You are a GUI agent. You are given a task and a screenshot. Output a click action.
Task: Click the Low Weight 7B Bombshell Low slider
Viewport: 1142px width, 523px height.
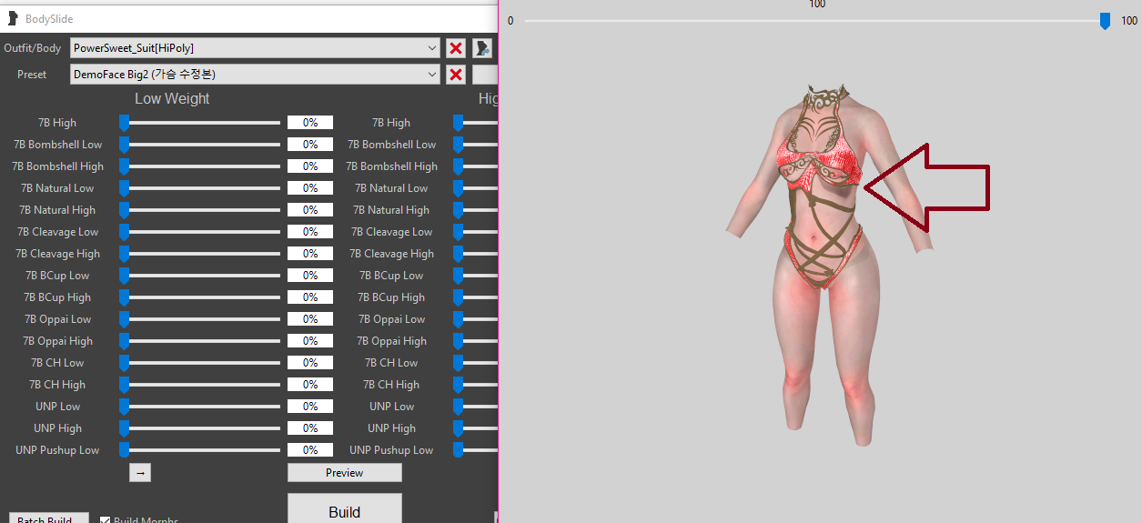click(x=201, y=145)
